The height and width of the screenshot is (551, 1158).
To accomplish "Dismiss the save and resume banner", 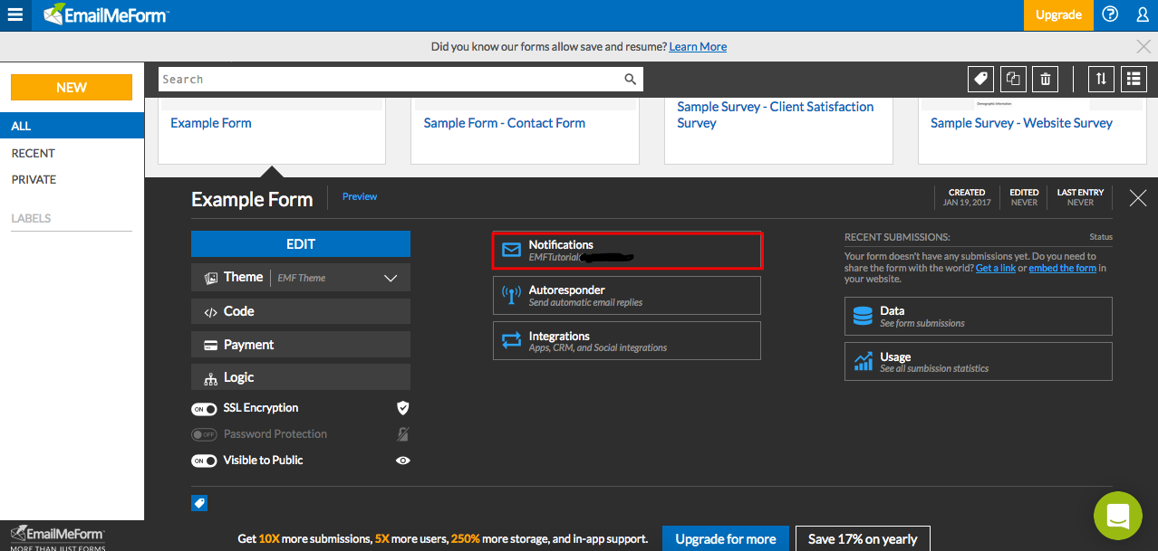I will [x=1144, y=46].
